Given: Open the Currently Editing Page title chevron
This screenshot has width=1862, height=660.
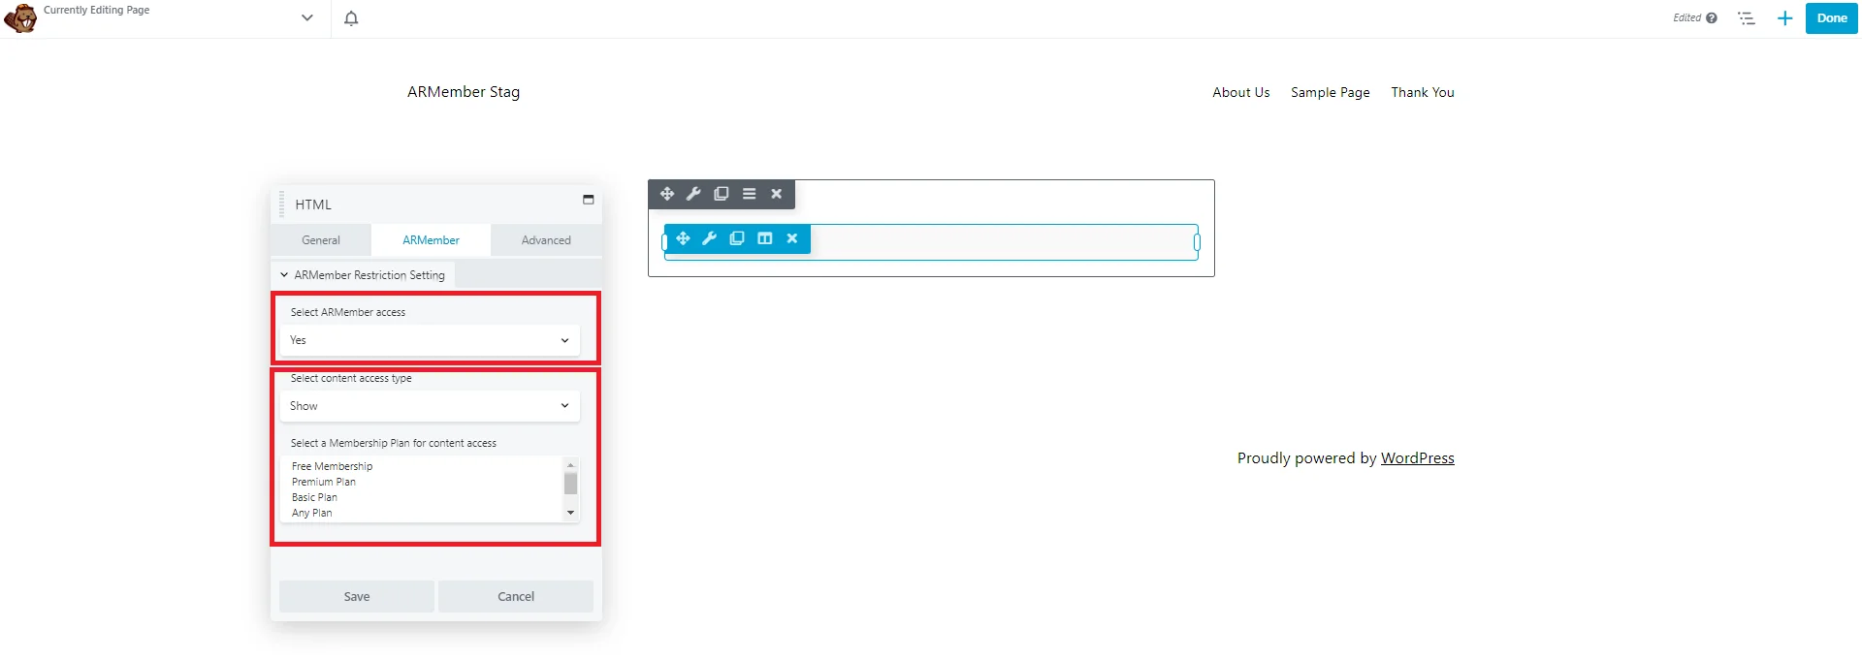Looking at the screenshot, I should pyautogui.click(x=307, y=18).
